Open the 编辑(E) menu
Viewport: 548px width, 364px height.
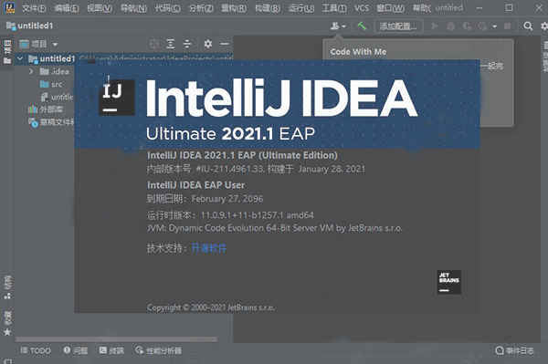[x=67, y=7]
